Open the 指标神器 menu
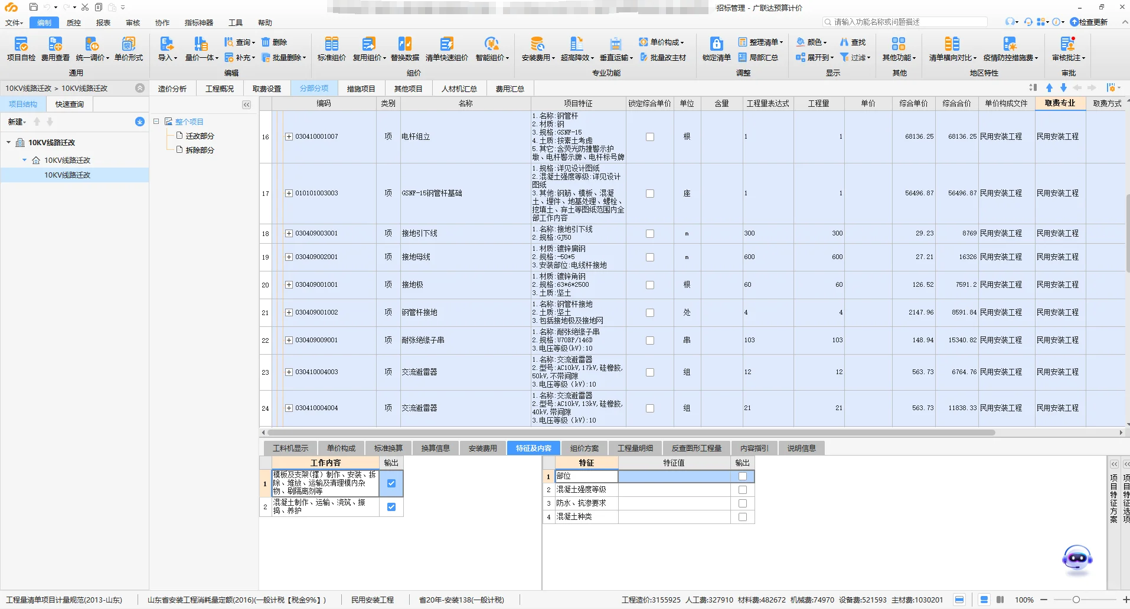1130x609 pixels. click(x=199, y=22)
